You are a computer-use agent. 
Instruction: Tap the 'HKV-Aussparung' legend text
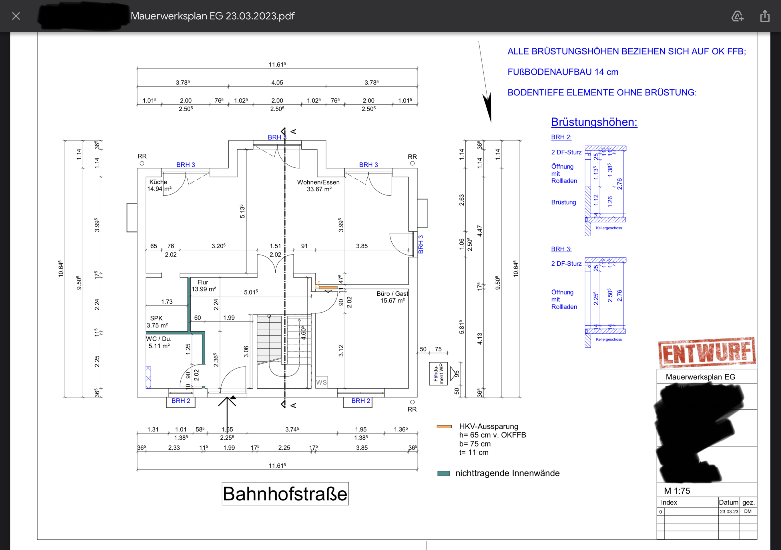point(489,426)
